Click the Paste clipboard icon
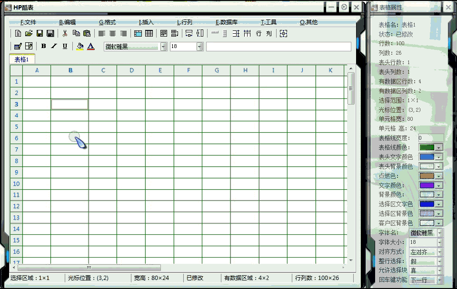The height and width of the screenshot is (289, 457). tap(87, 33)
